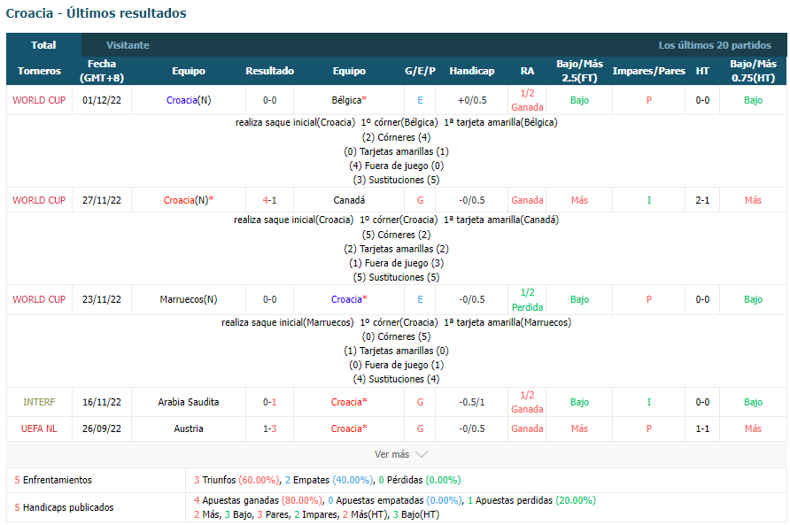
Task: Open Croacia(N) link in 01/12/22 row
Action: (189, 100)
